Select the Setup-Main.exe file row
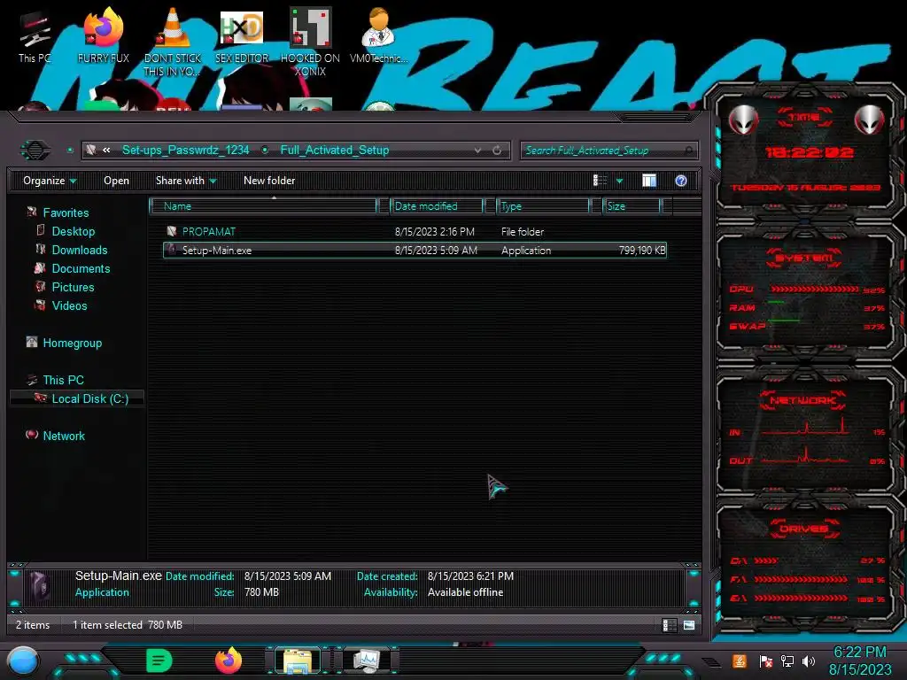907x680 pixels. [415, 251]
